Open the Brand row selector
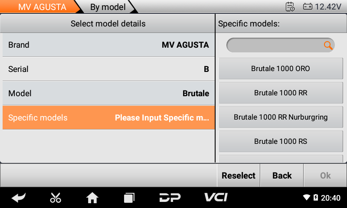Viewport: 347px width, 208px height. (x=108, y=45)
